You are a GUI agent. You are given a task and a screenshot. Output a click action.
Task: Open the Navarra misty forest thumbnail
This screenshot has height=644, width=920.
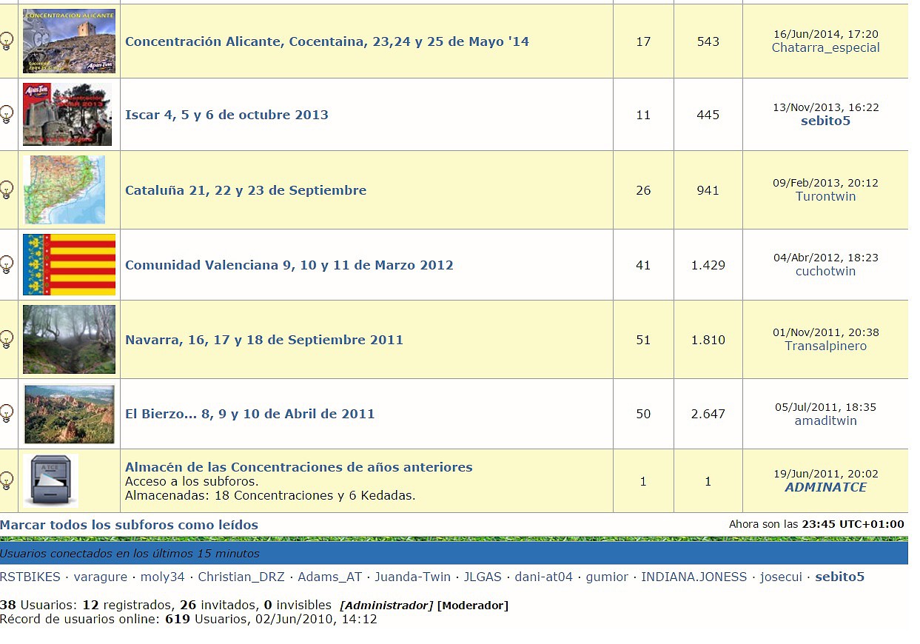tap(69, 339)
